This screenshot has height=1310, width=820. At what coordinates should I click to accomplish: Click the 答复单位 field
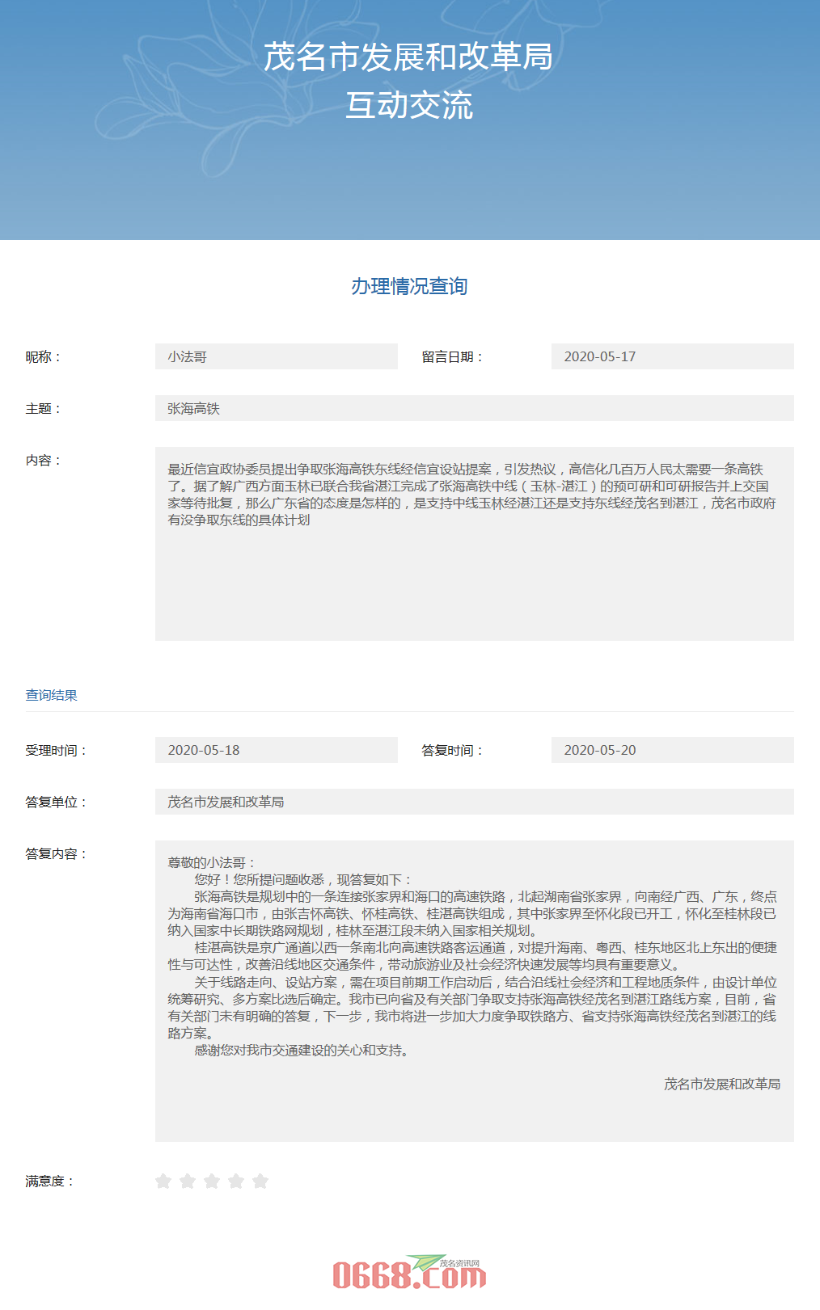pos(474,802)
